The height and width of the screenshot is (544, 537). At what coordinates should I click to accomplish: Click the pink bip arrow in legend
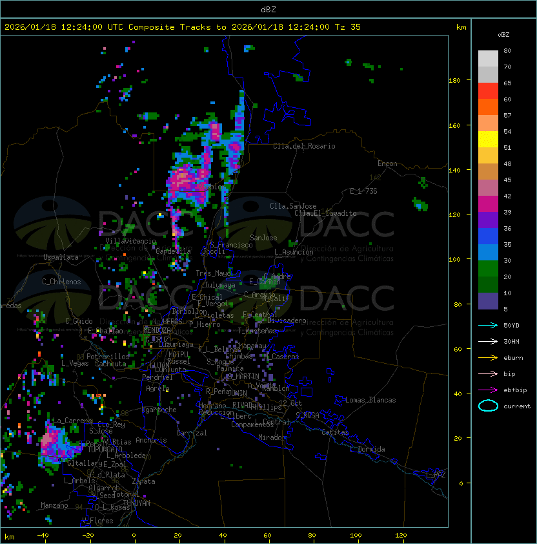[x=488, y=373]
